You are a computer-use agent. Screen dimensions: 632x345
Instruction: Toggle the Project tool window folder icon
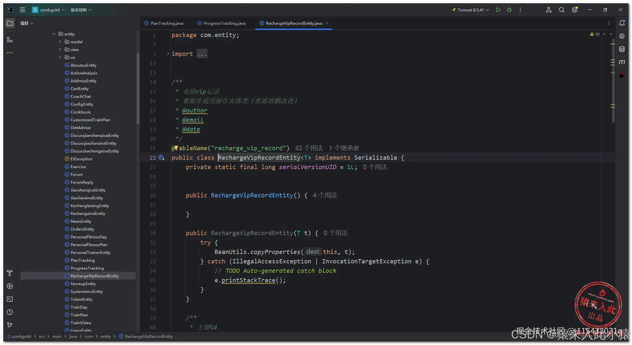(10, 23)
